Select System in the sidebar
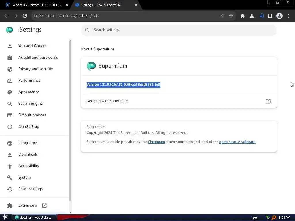 [x=24, y=177]
